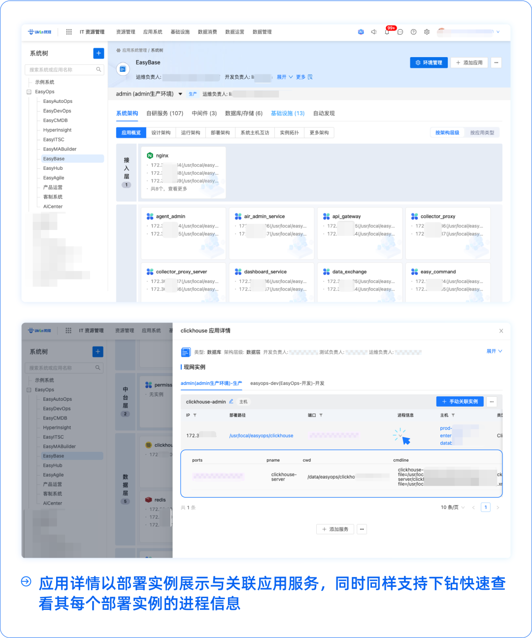Select page 1 in the drawer pagination
Image resolution: width=532 pixels, height=638 pixels.
coord(486,508)
